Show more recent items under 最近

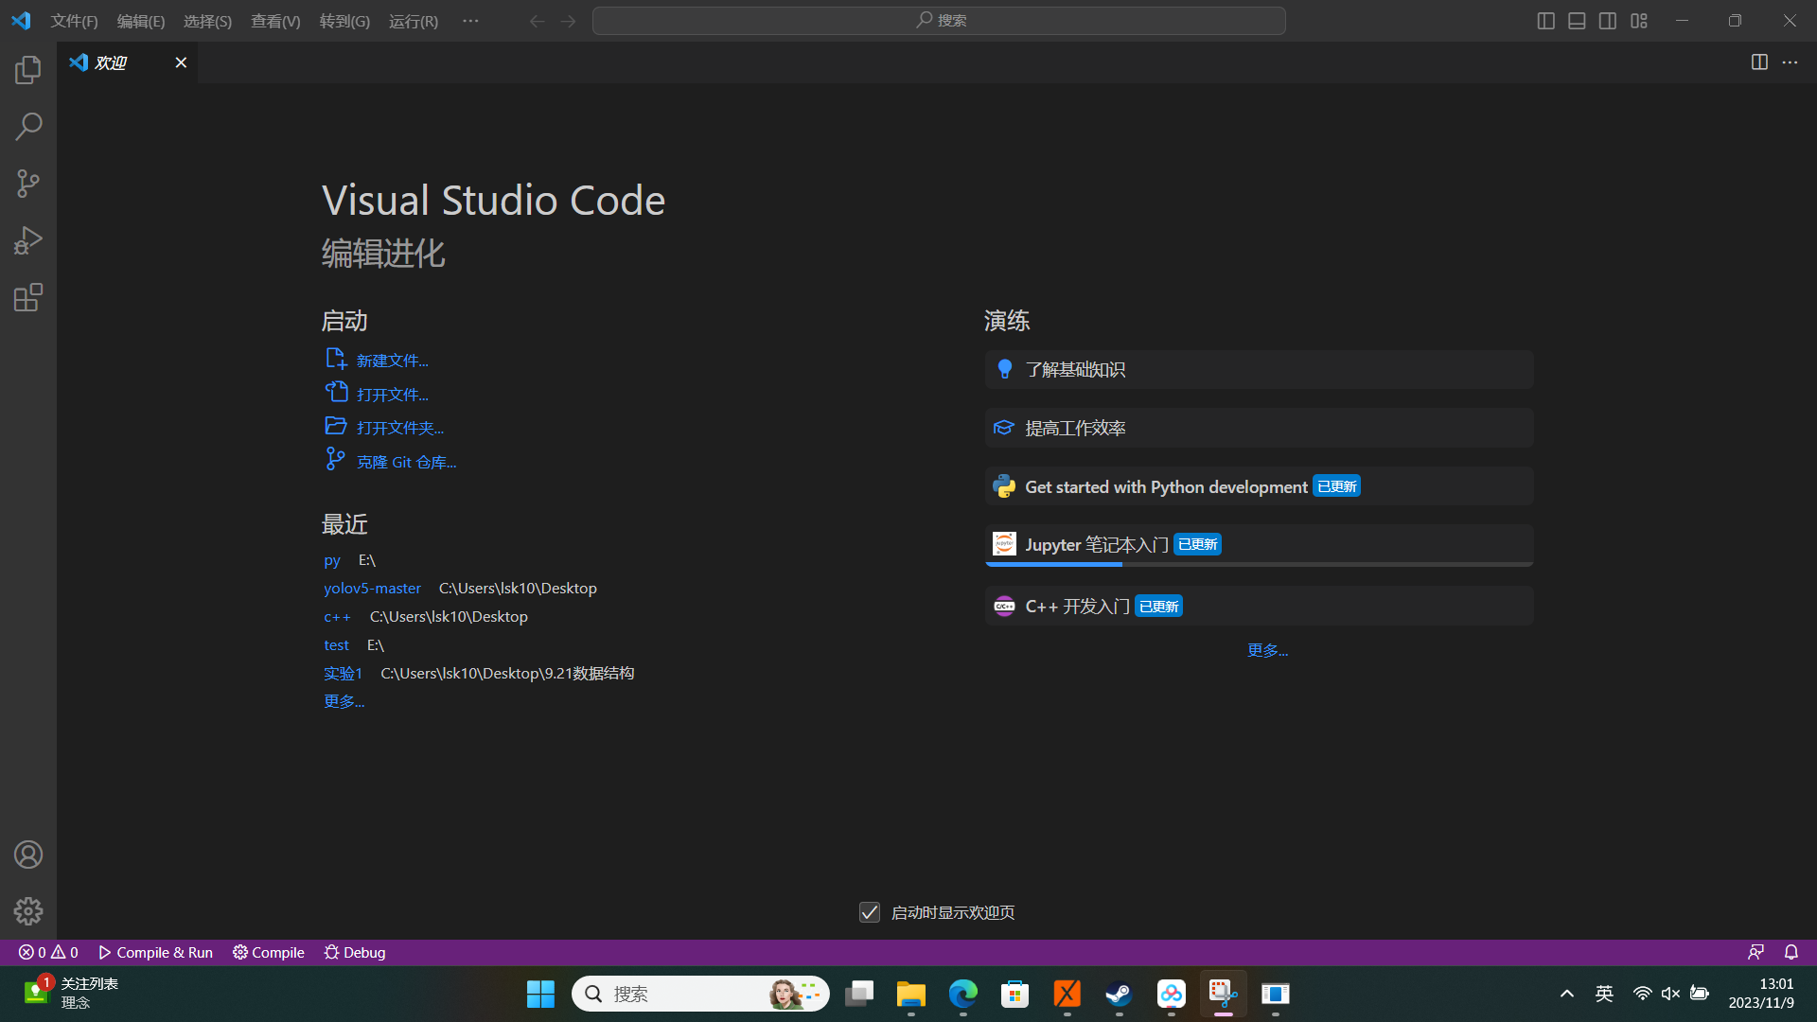point(344,701)
